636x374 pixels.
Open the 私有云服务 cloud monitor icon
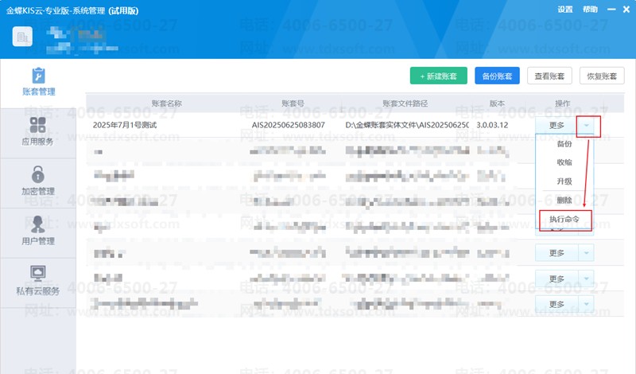click(37, 273)
